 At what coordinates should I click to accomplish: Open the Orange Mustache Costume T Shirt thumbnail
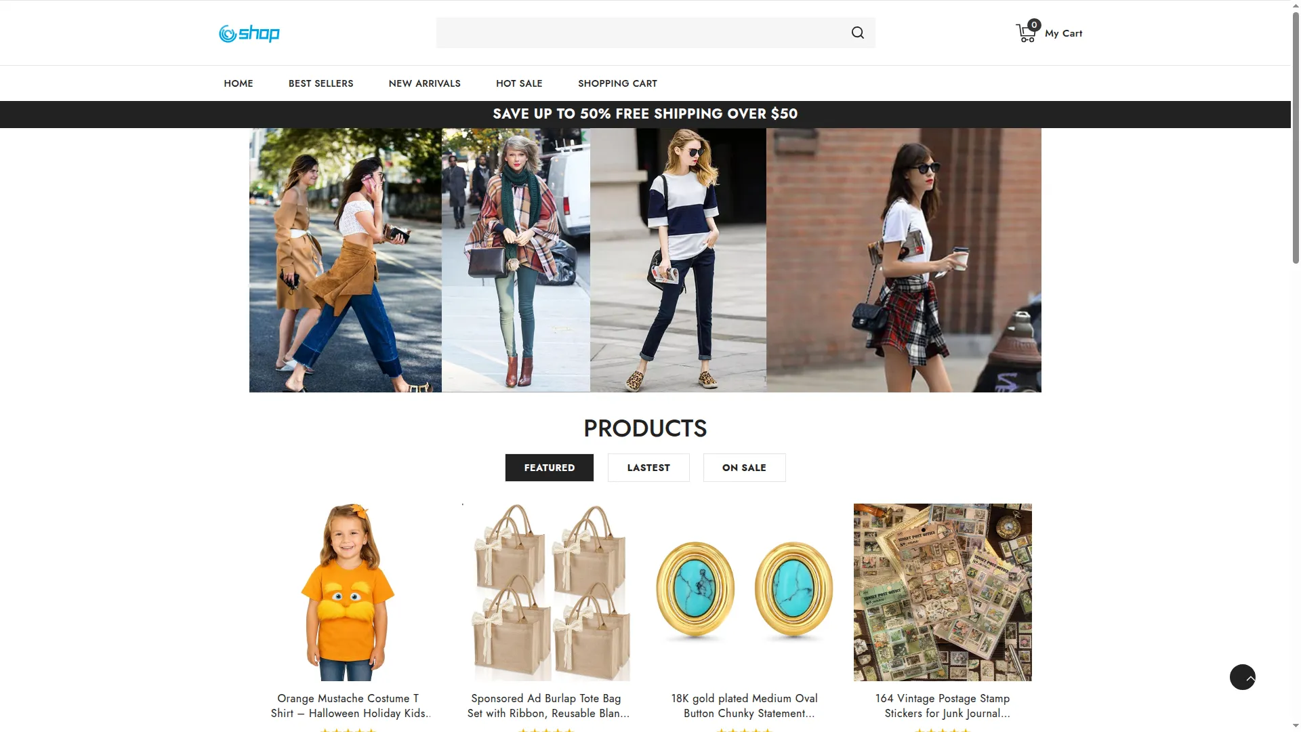pyautogui.click(x=348, y=592)
